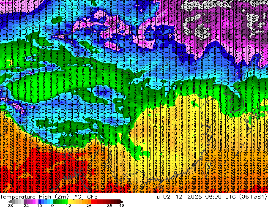The image size is (268, 207).
Task: Click the "Tu 02-12-2025" date label
Action: (x=178, y=197)
